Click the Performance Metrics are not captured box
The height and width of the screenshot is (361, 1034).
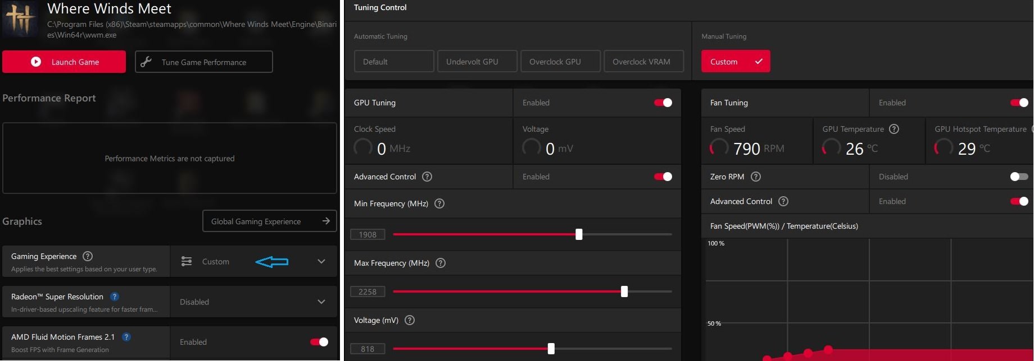[170, 158]
